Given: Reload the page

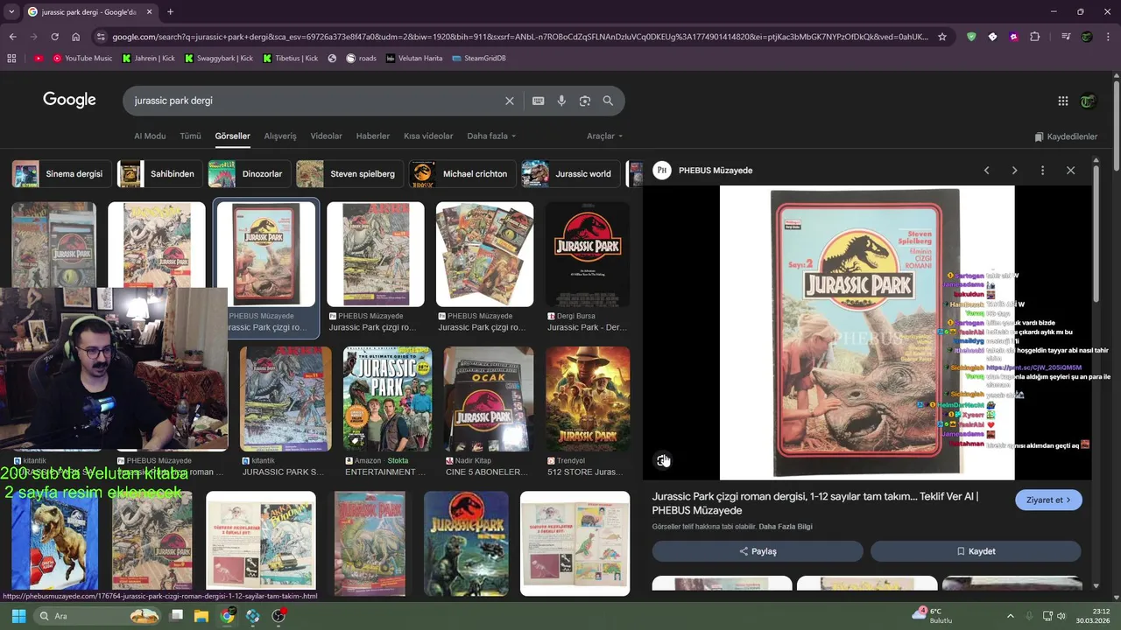Looking at the screenshot, I should pos(54,37).
